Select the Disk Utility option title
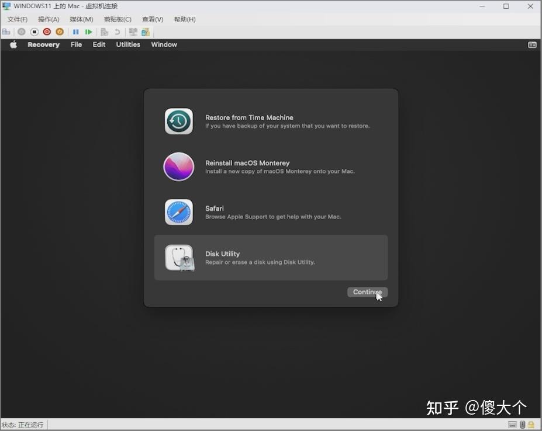542x431 pixels. coord(222,254)
